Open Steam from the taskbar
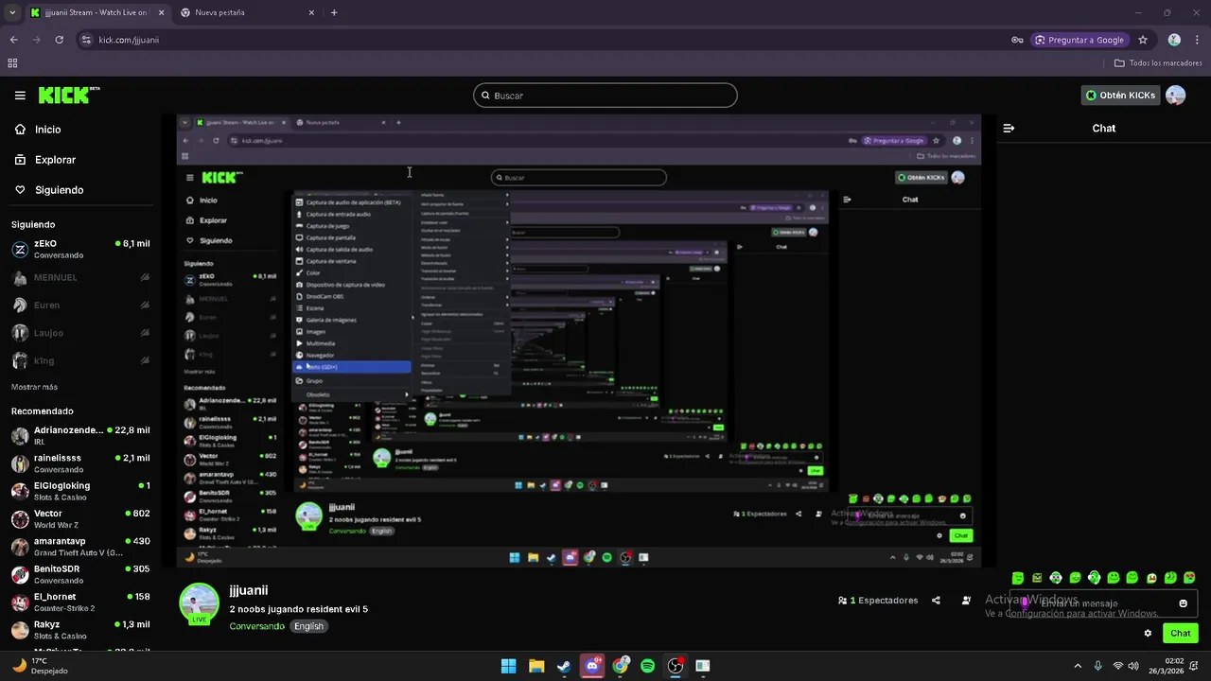 pos(564,666)
